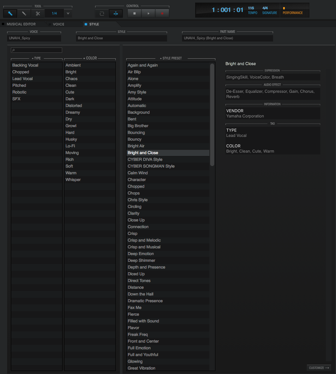Click the red record button
Screen dimensions: 336x374
[162, 13]
